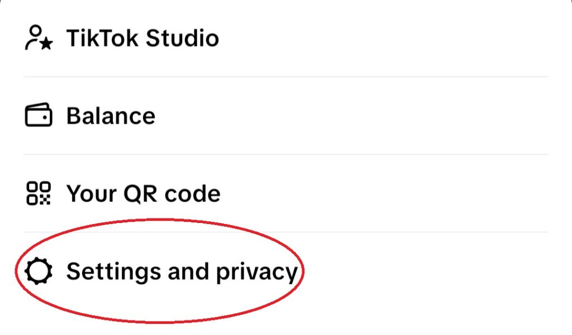Select the Your QR code label
Viewport: 572px width, 335px height.
(x=143, y=193)
